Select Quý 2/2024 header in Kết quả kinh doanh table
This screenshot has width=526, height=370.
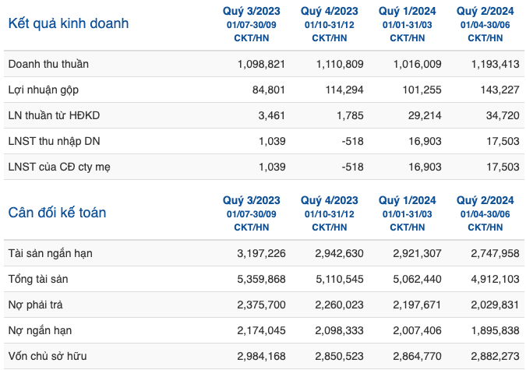click(485, 11)
